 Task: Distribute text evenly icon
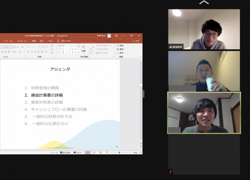42,52
